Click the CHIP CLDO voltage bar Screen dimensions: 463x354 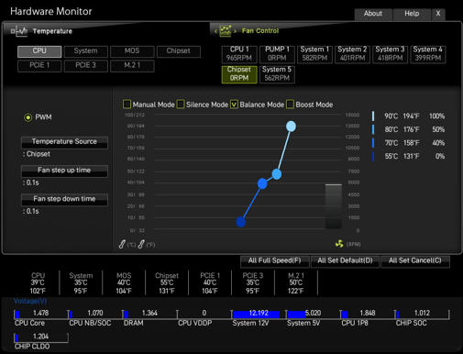(41, 337)
